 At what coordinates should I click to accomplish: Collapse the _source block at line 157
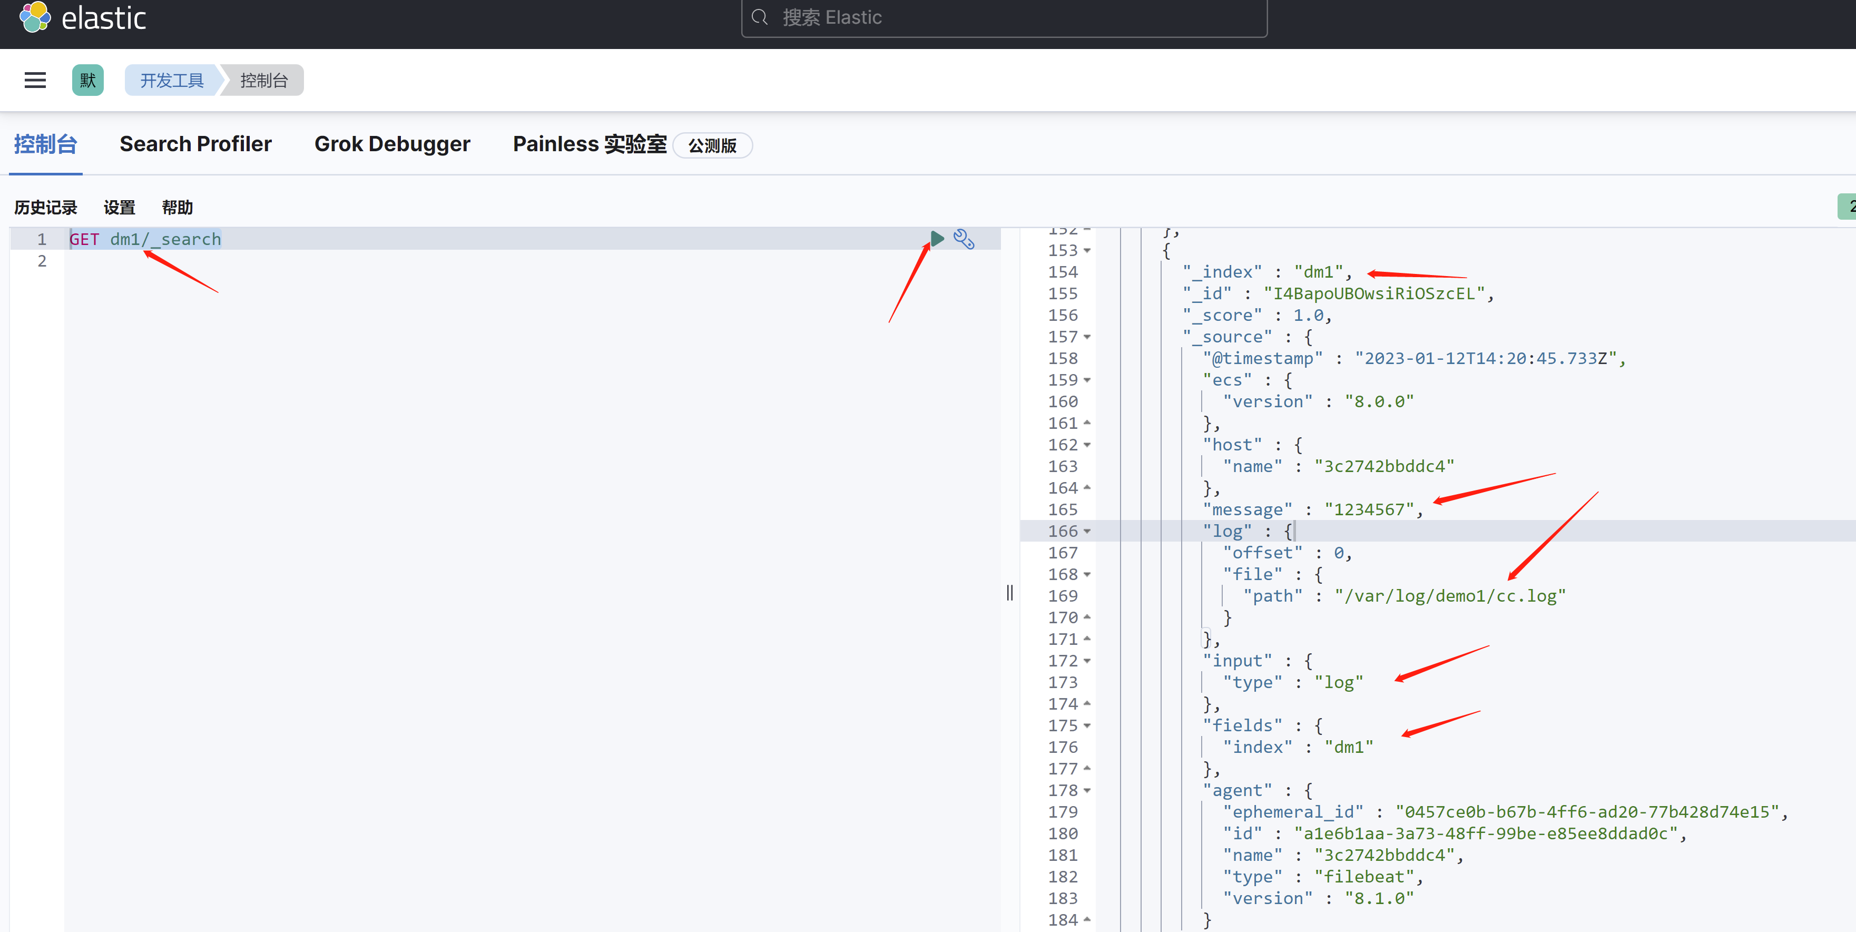tap(1087, 337)
